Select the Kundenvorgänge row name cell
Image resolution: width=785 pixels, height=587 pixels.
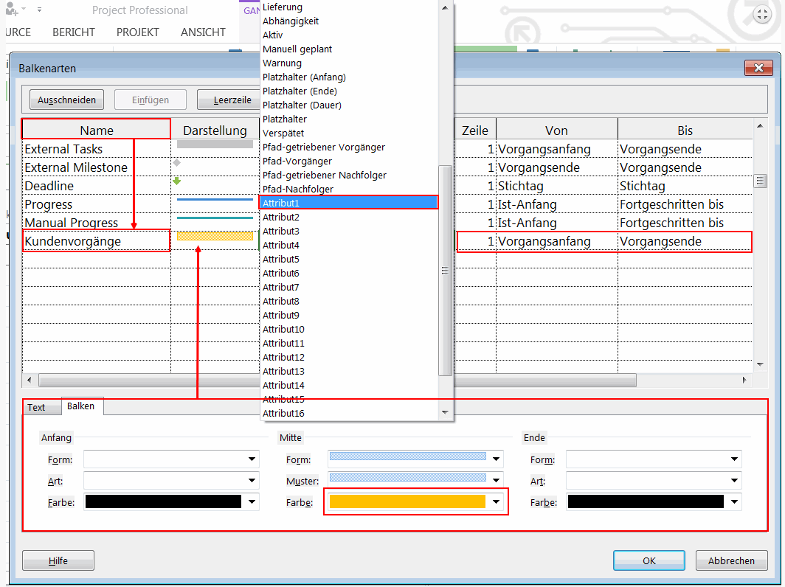(96, 241)
